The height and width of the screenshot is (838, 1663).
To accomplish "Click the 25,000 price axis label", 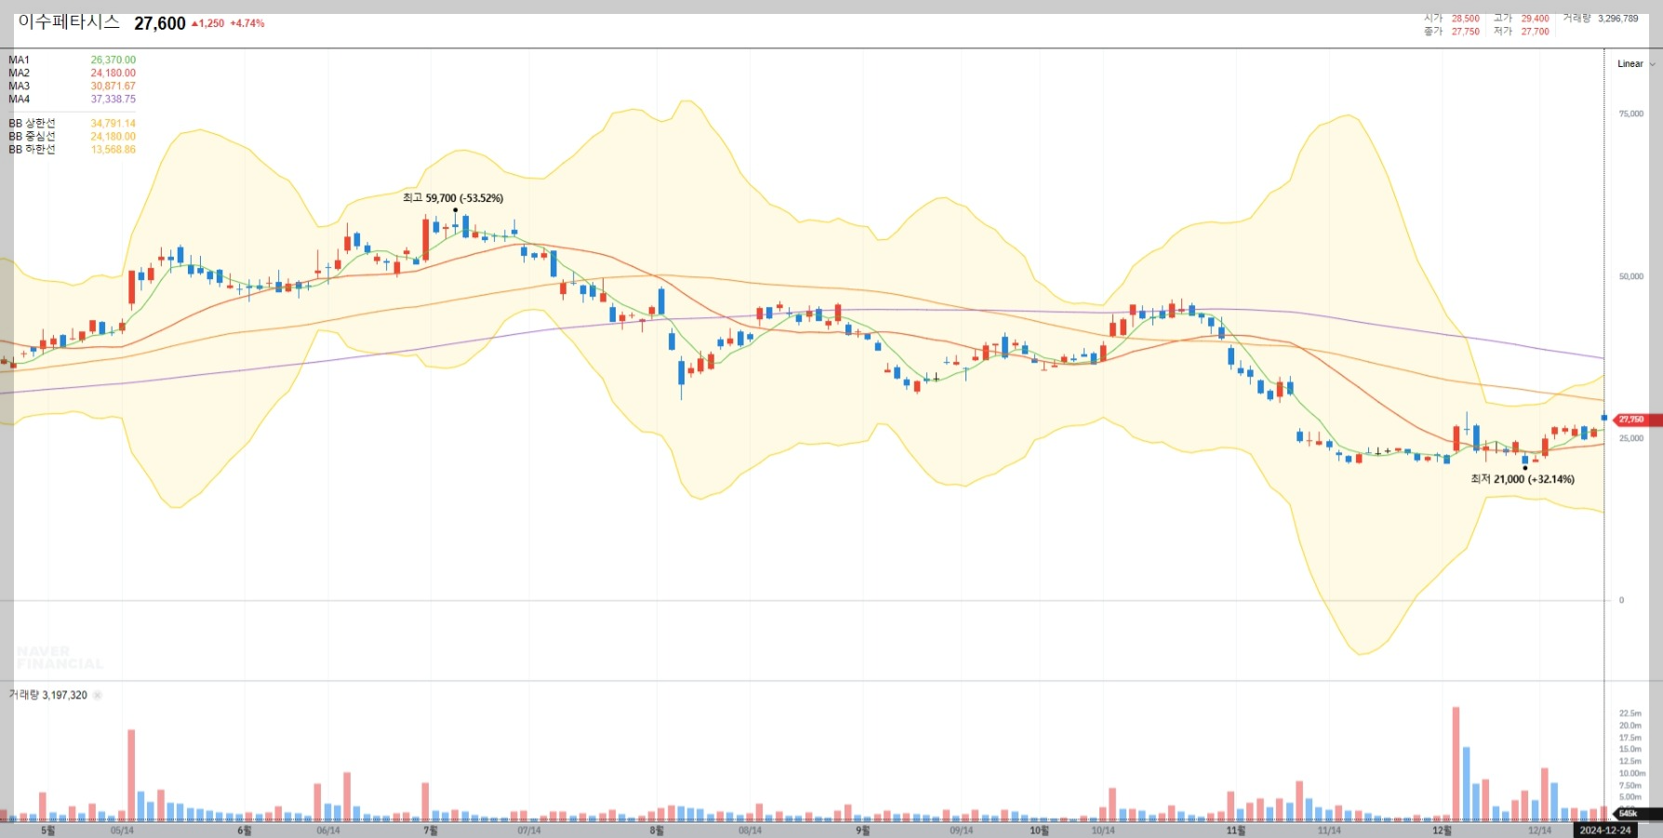I will (1631, 438).
